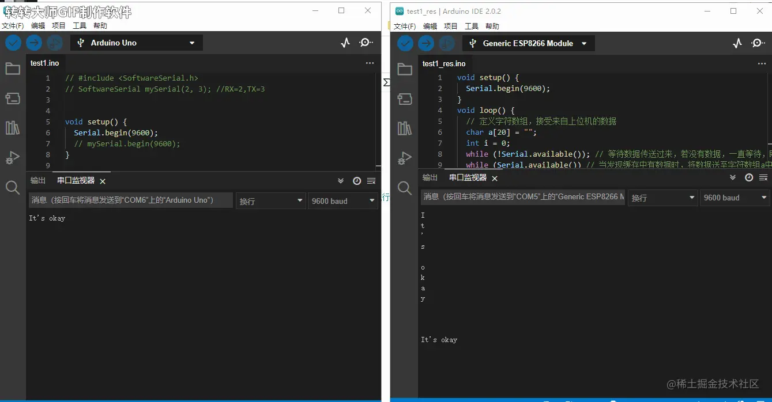772x402 pixels.
Task: Open the 换行 line ending dropdown, left window
Action: [270, 200]
